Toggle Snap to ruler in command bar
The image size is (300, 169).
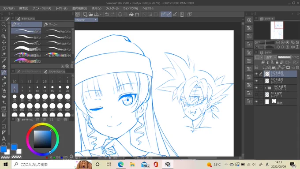tap(163, 15)
